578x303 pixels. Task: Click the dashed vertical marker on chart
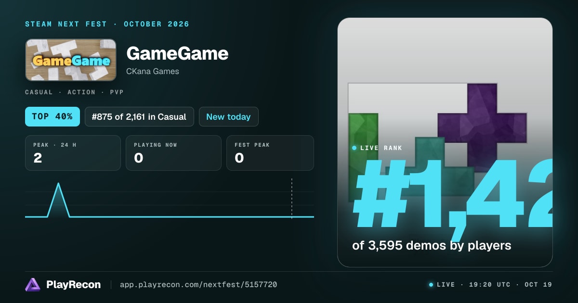[292, 199]
